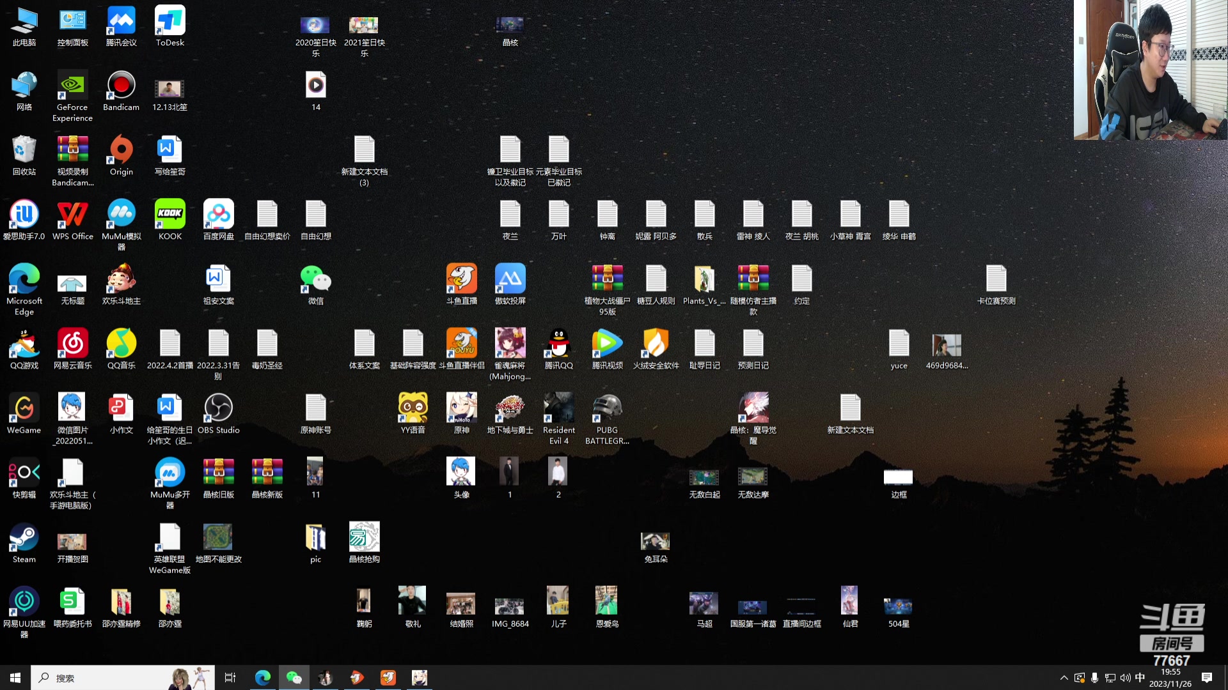Open QQ音乐 shortcut
Viewport: 1228px width, 690px height.
click(122, 349)
